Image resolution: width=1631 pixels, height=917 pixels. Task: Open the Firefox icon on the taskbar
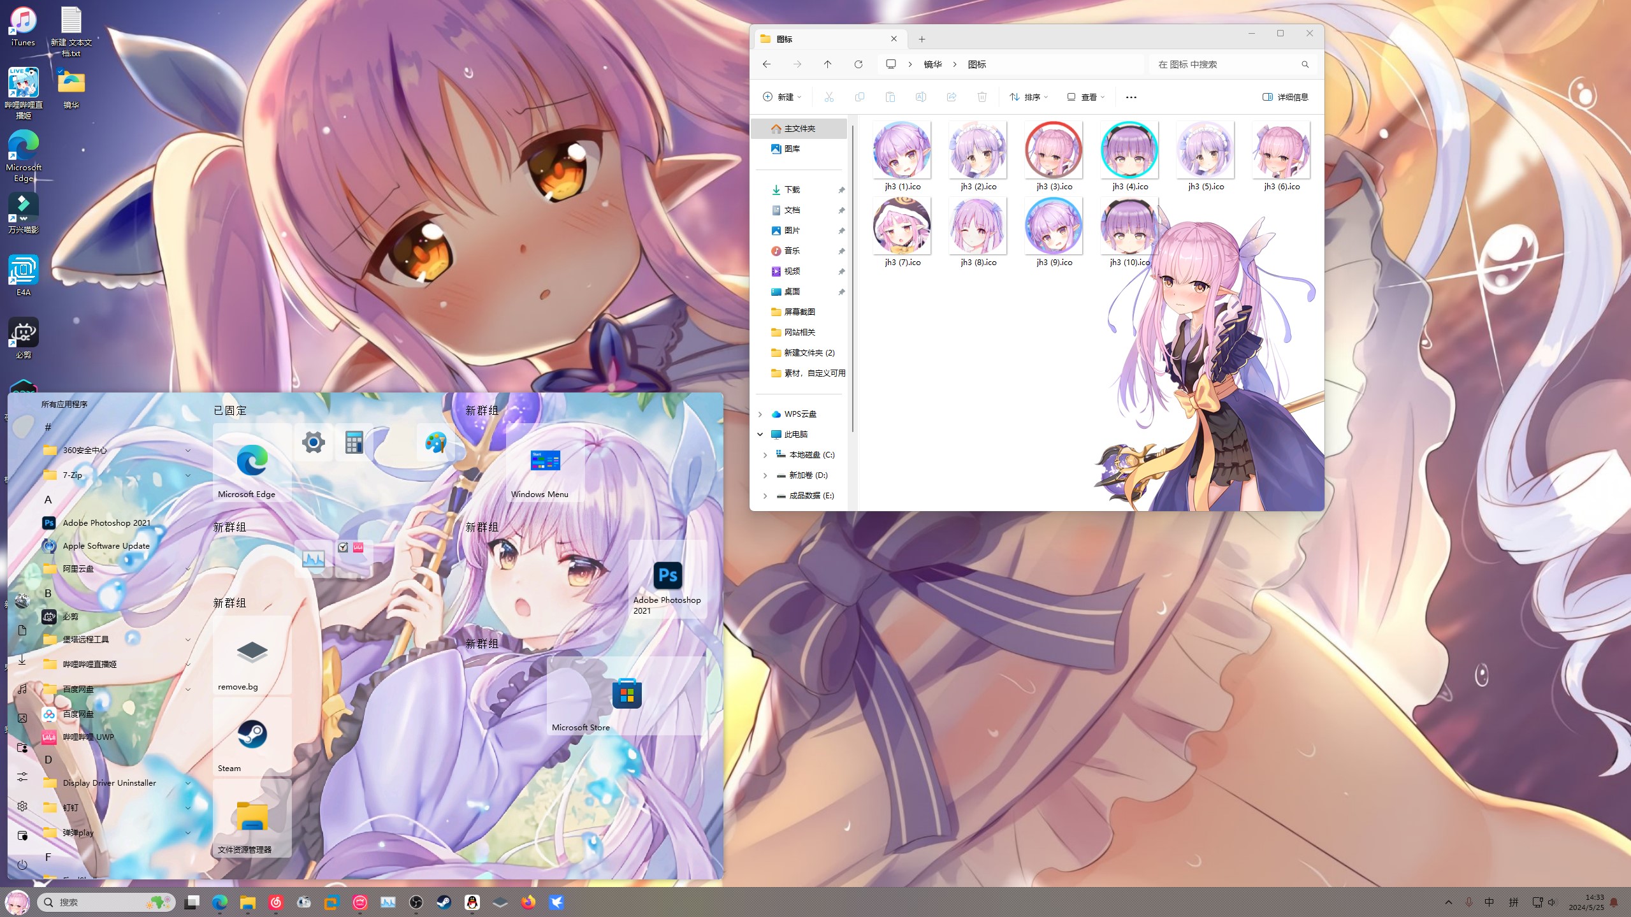click(528, 902)
